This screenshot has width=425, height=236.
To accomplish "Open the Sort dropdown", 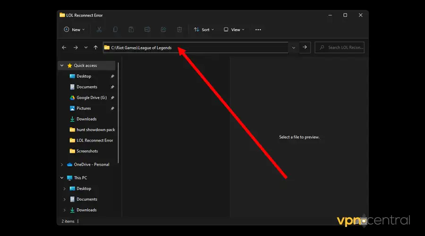I will (x=204, y=30).
